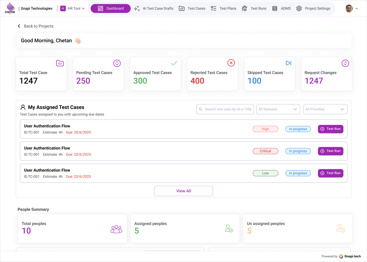367x262 pixels.
Task: Click the Total Test Case folder icon
Action: click(60, 63)
